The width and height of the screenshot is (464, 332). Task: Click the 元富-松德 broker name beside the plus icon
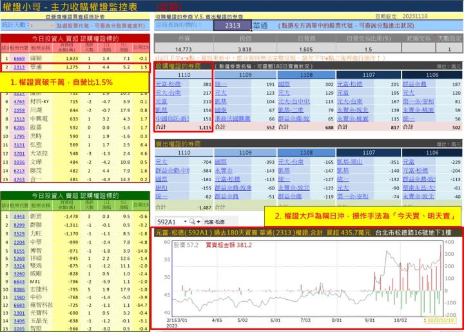point(214,222)
